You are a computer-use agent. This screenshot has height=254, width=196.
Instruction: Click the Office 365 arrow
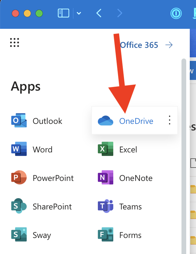(x=169, y=45)
